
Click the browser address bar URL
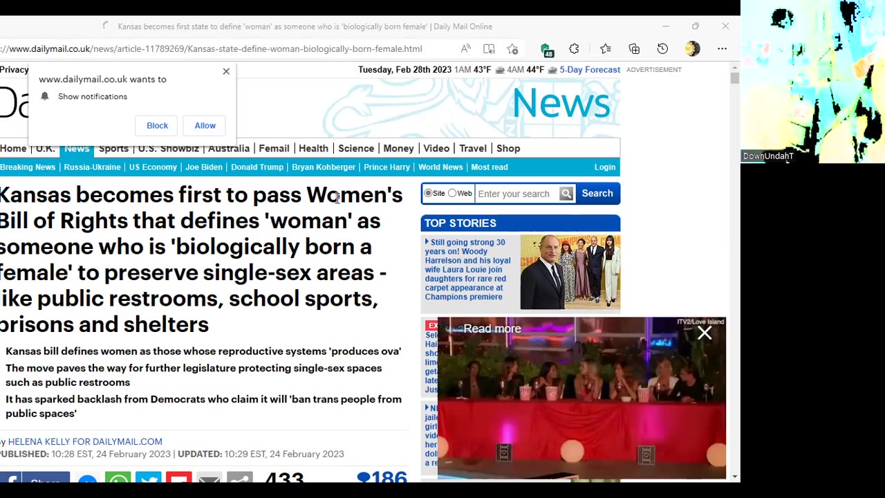[211, 49]
